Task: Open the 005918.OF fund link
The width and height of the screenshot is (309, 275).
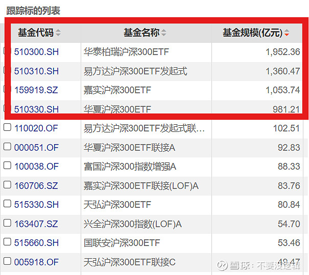Action: click(36, 262)
